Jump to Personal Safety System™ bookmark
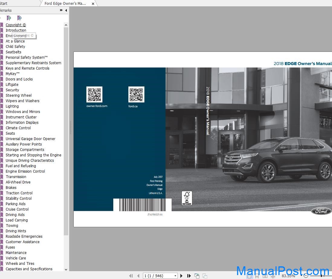 (x=27, y=58)
